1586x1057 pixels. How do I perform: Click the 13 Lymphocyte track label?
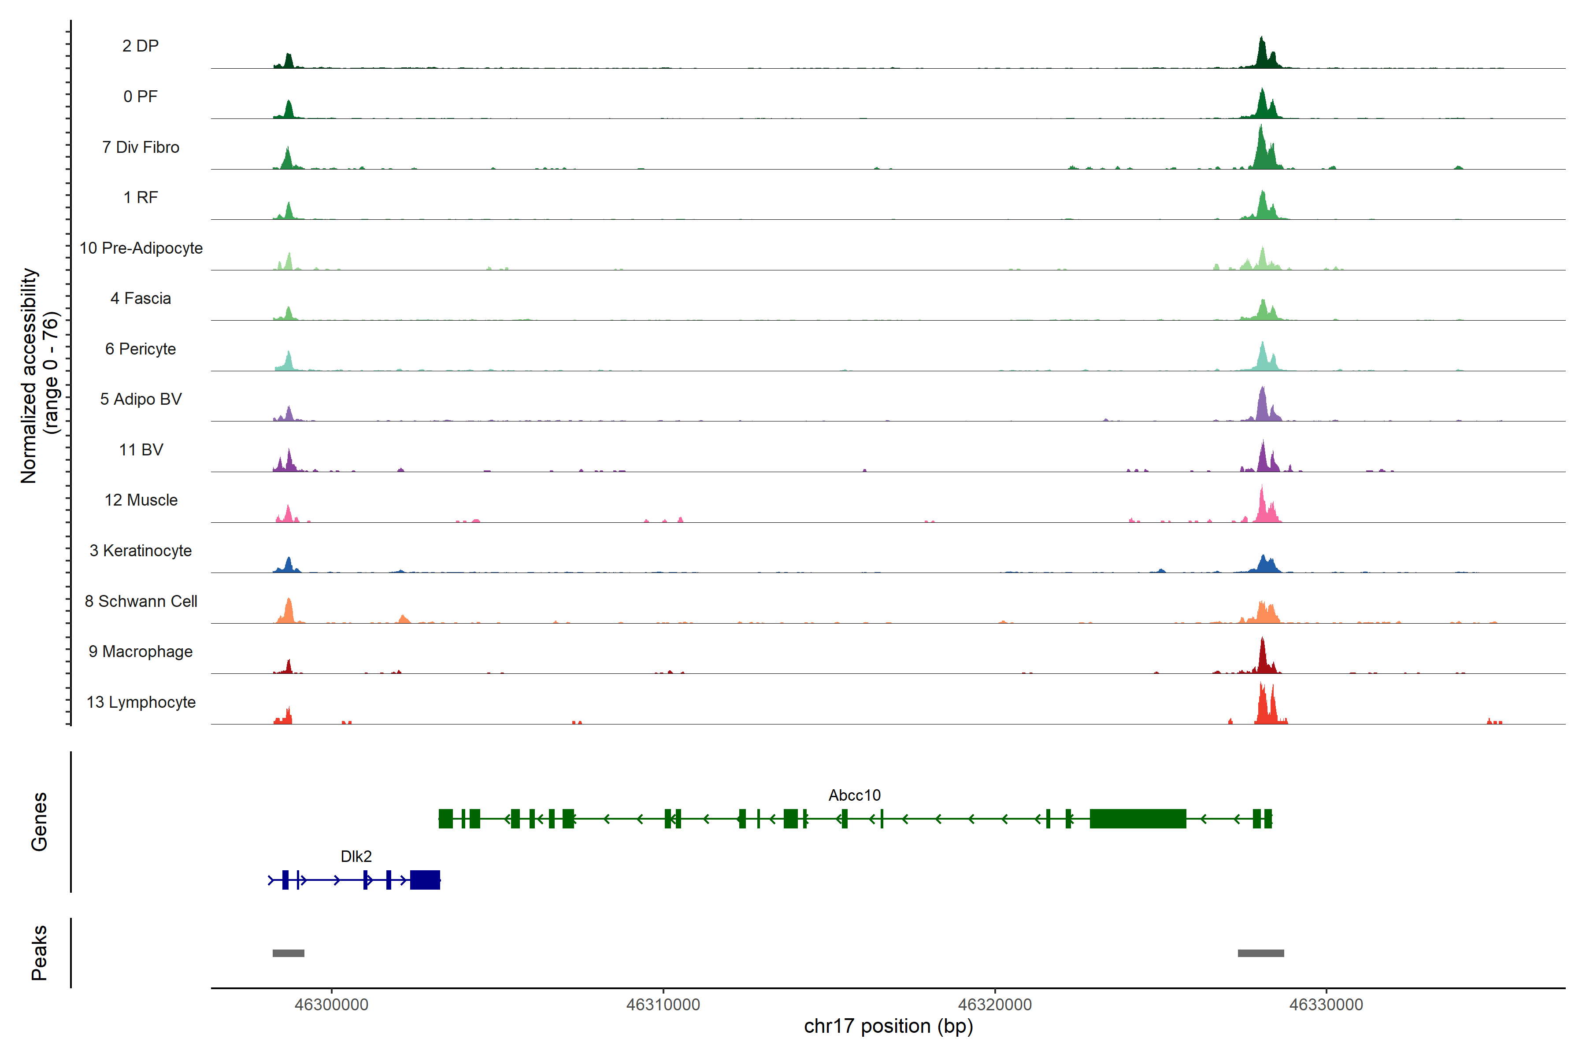tap(141, 702)
